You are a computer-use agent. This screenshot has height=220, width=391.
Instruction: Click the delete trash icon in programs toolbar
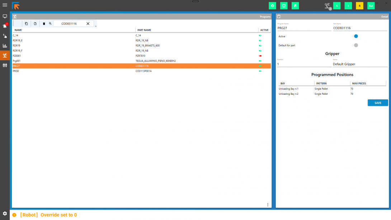(x=44, y=24)
